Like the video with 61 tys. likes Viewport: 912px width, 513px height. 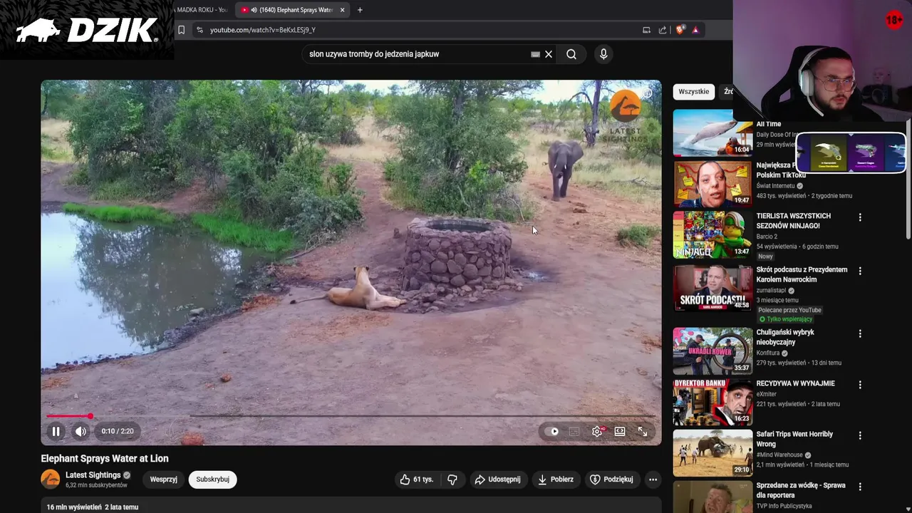point(417,480)
